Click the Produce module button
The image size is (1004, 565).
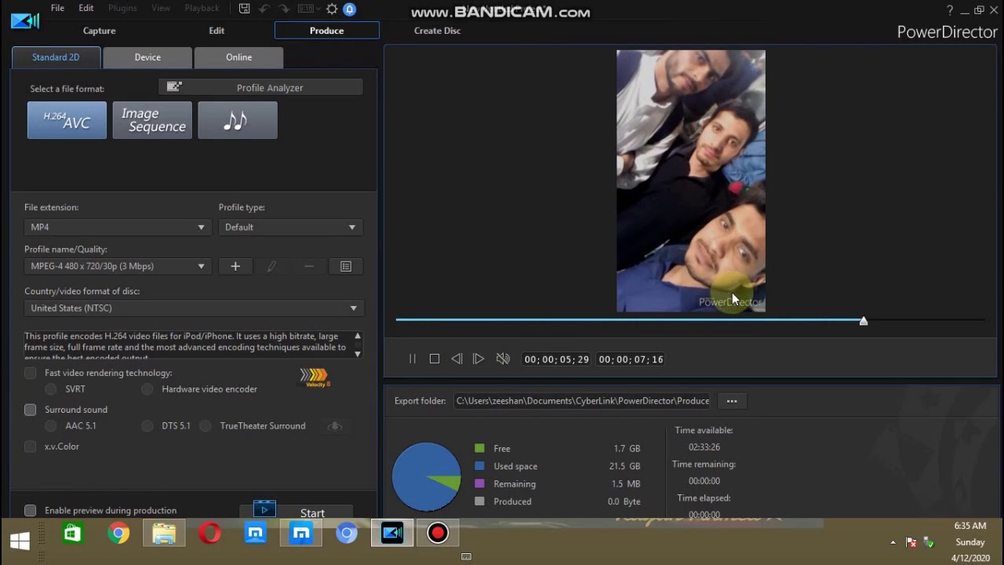click(326, 31)
